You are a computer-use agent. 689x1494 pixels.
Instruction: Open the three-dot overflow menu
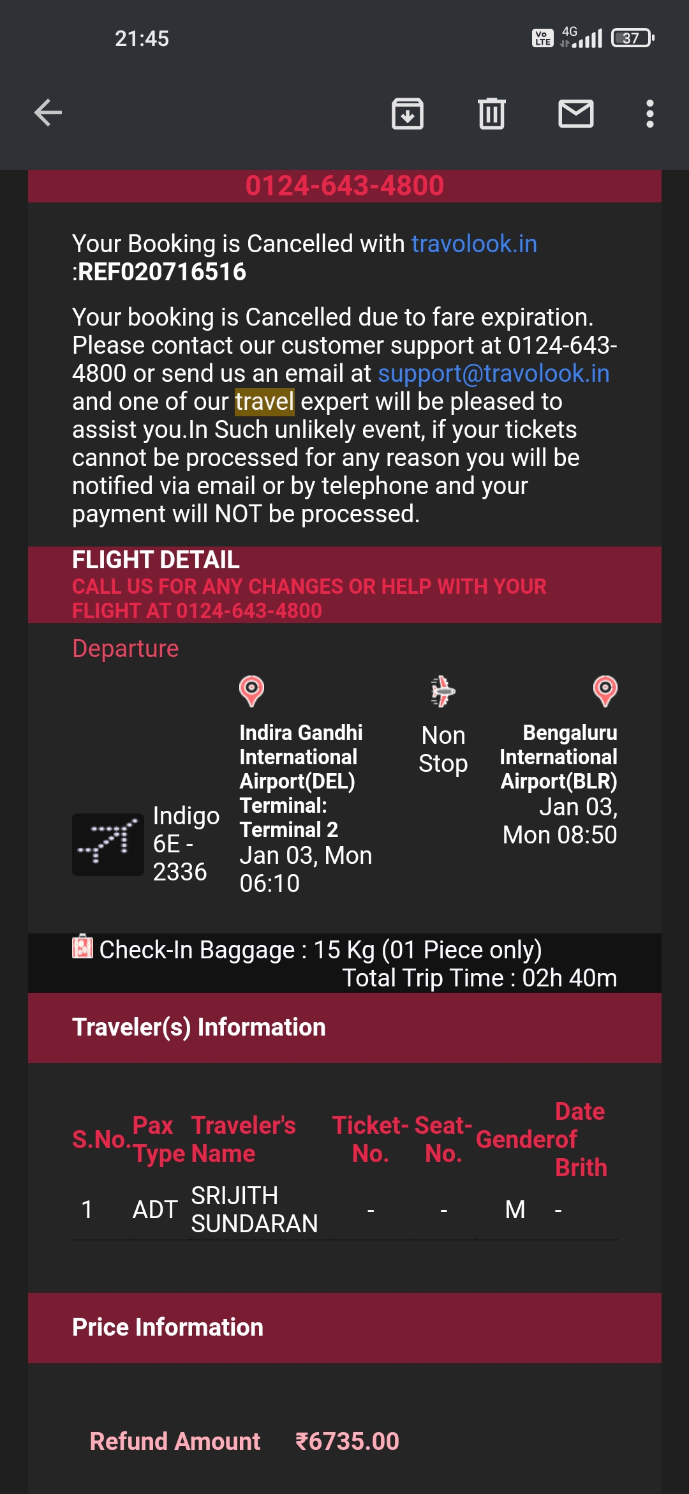coord(649,114)
